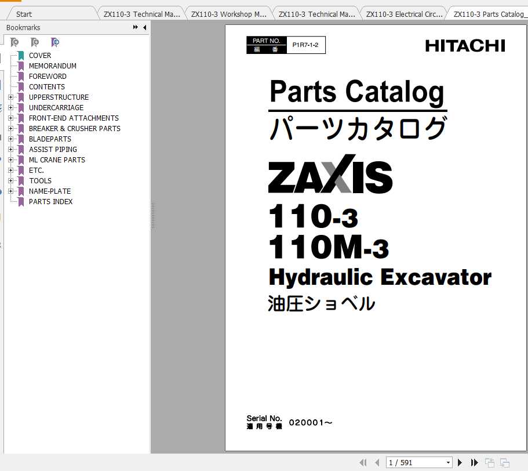Open the page number dropdown
Image resolution: width=528 pixels, height=471 pixels.
tap(448, 462)
